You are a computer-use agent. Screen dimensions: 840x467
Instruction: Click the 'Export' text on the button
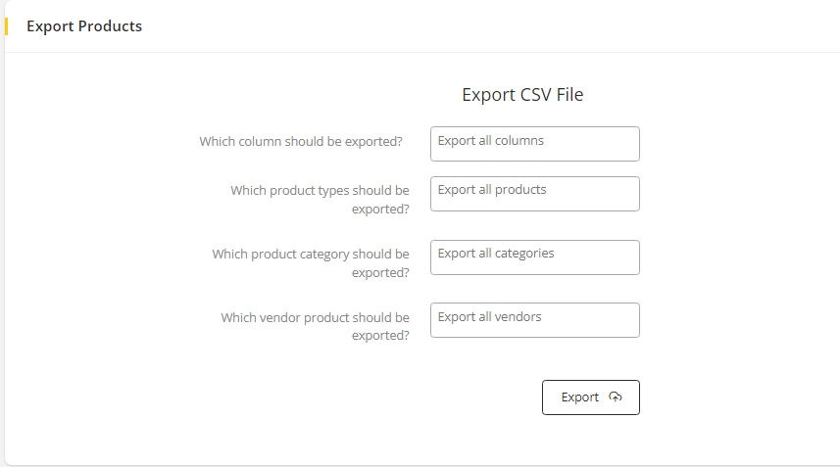pyautogui.click(x=580, y=397)
